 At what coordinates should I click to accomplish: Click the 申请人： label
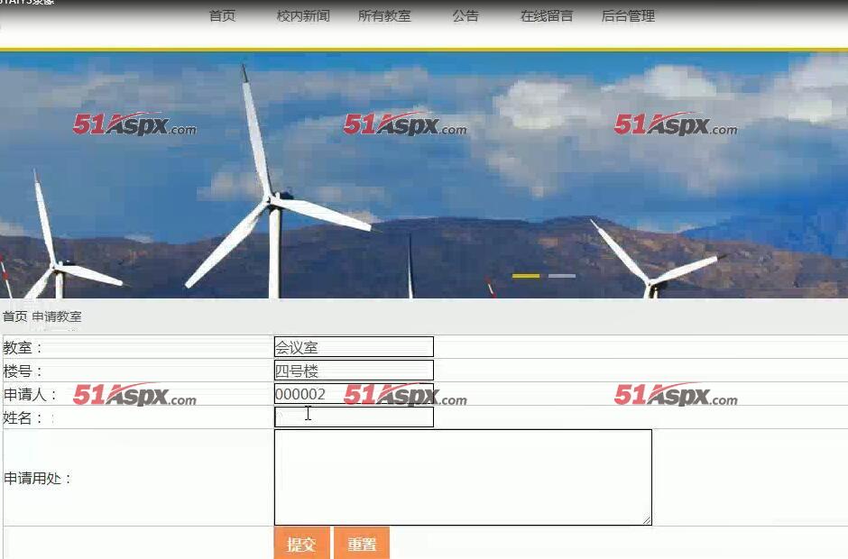31,395
